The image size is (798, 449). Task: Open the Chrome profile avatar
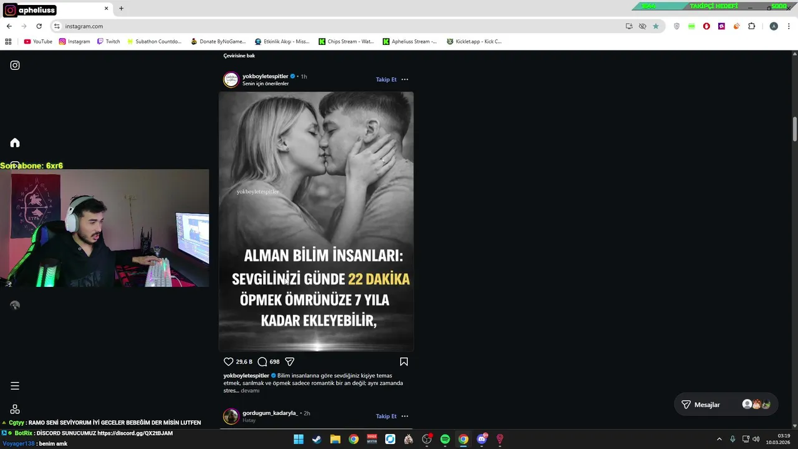774,26
